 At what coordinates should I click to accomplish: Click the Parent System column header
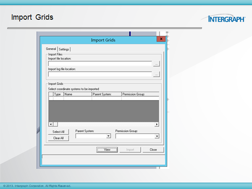click(x=107, y=94)
